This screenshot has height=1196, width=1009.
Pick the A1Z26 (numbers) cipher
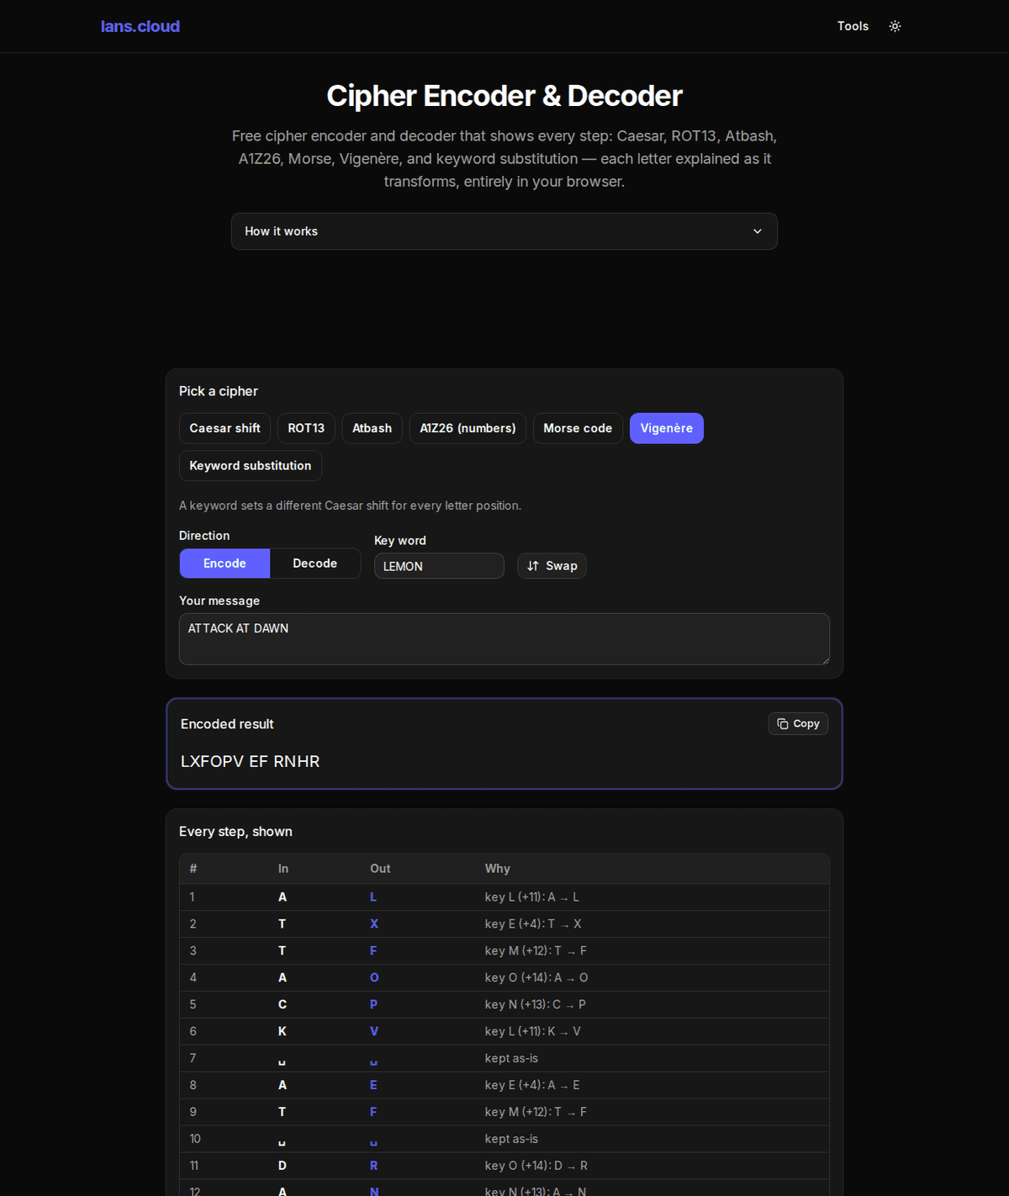(x=468, y=428)
